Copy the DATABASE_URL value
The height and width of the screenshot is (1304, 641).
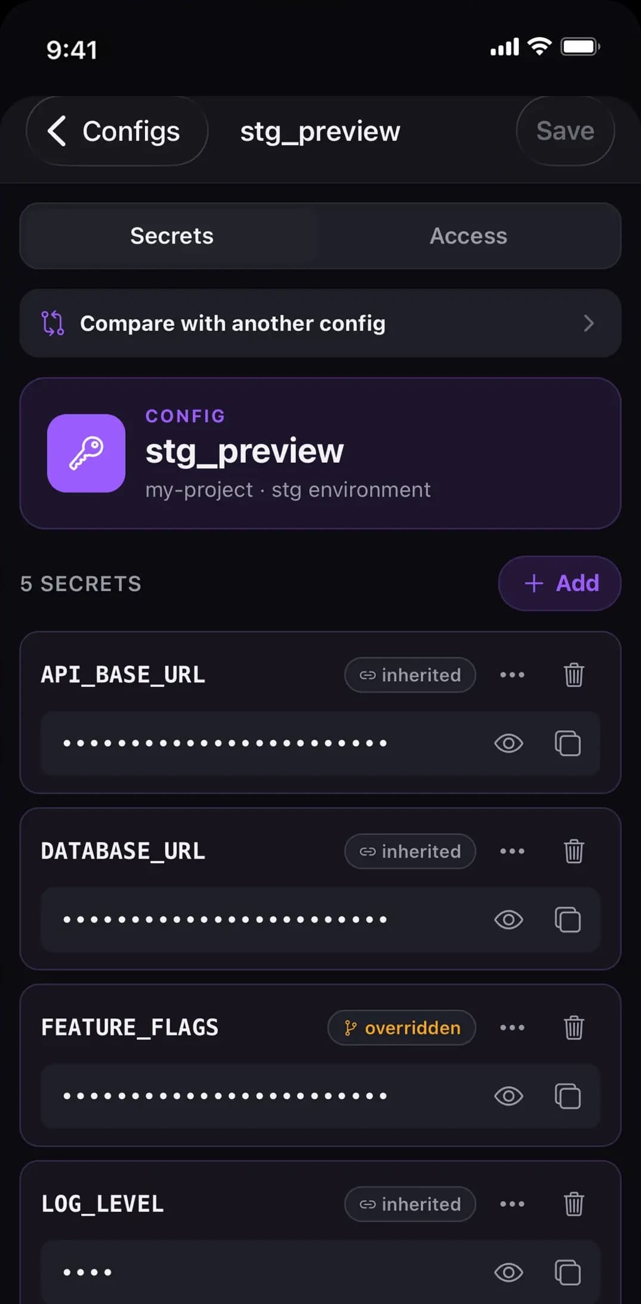(568, 919)
